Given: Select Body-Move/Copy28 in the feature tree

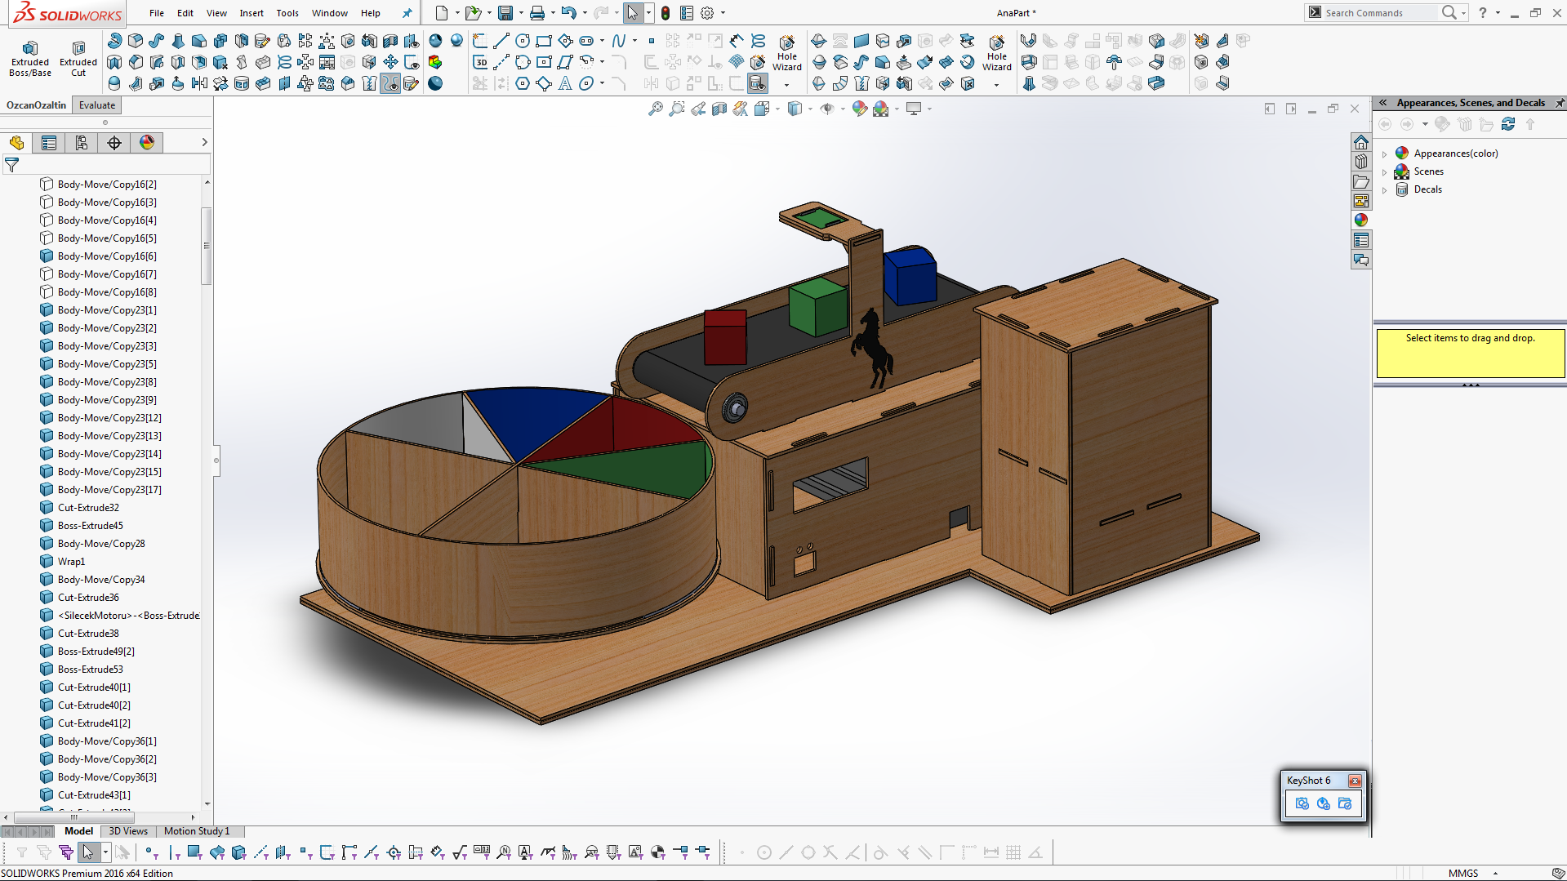Looking at the screenshot, I should click(101, 544).
